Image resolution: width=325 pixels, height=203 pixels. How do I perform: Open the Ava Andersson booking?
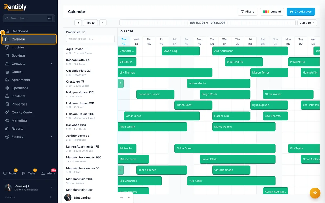coord(250,51)
